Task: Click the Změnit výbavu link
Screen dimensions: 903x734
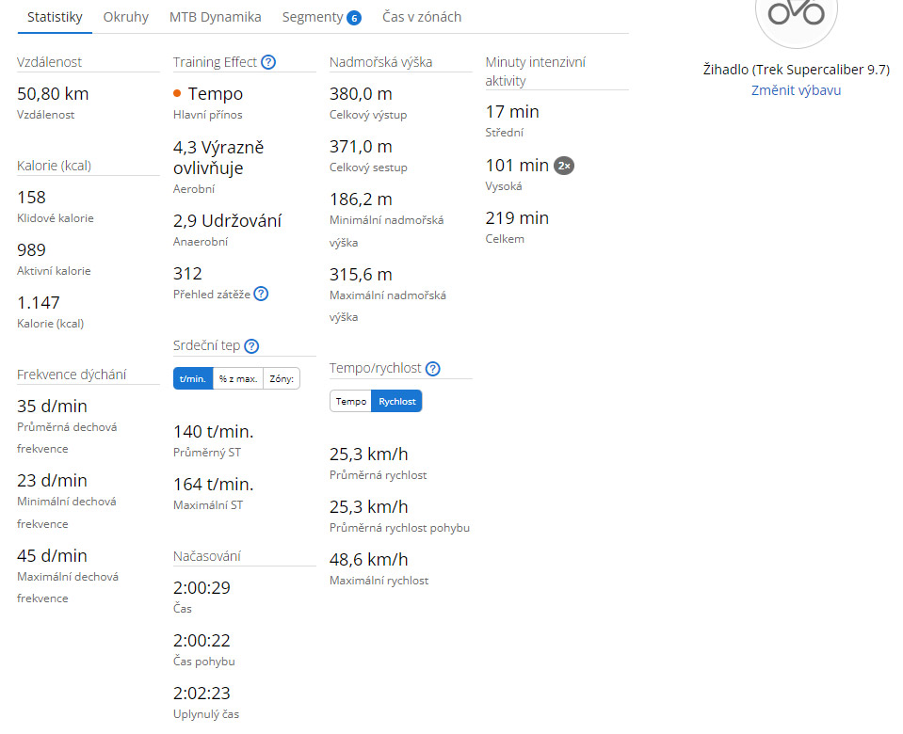Action: click(796, 90)
